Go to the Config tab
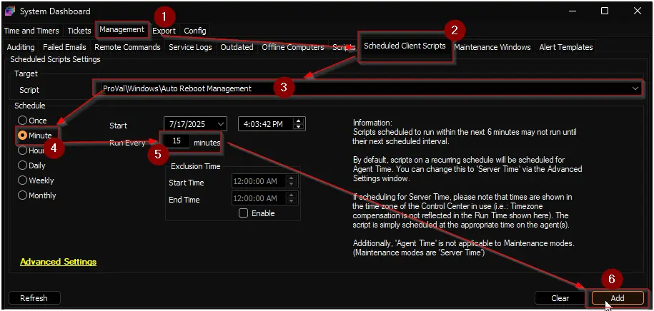Viewport: 654px width, 311px height. point(194,31)
